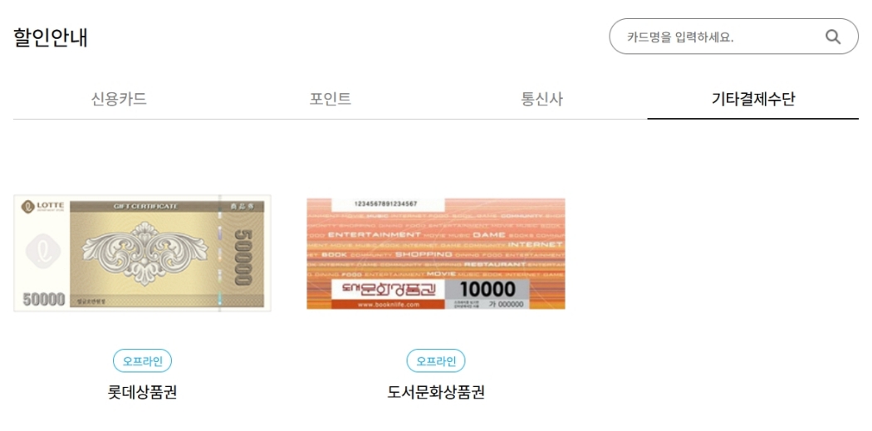Click the 오프라인 badge above 도서문화상품권
The height and width of the screenshot is (431, 872).
point(436,361)
